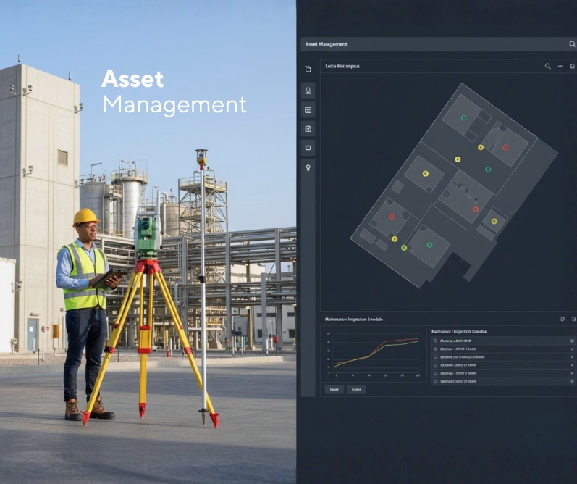Tick the first row checkbox in the schedule list
577x484 pixels.
tap(435, 341)
